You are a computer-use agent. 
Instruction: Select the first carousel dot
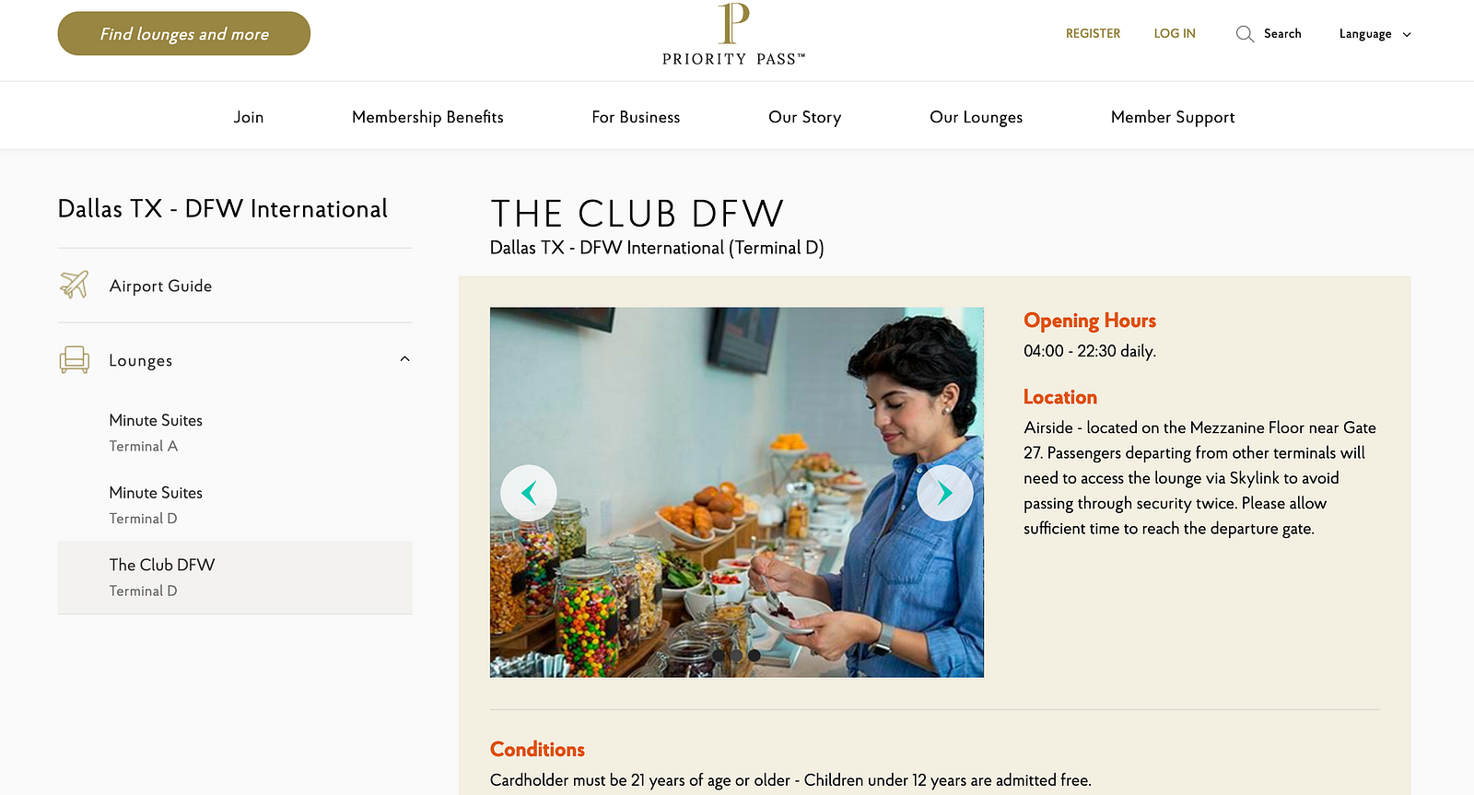tap(719, 655)
